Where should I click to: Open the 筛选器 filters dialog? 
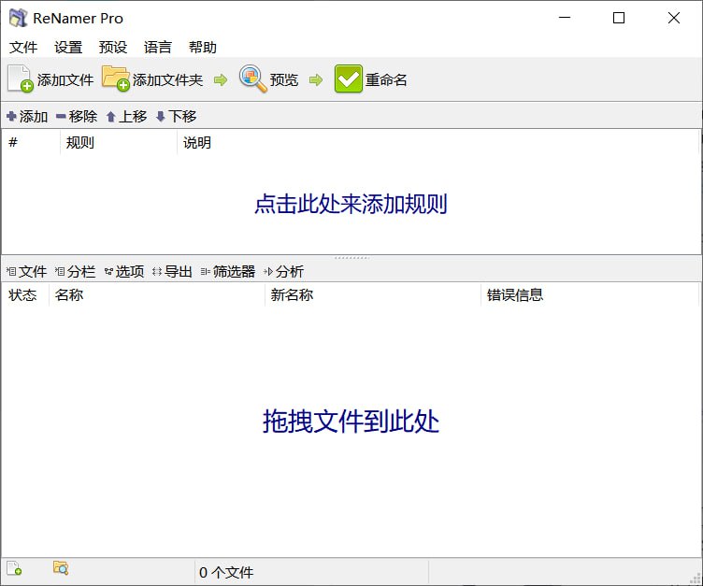click(x=228, y=271)
